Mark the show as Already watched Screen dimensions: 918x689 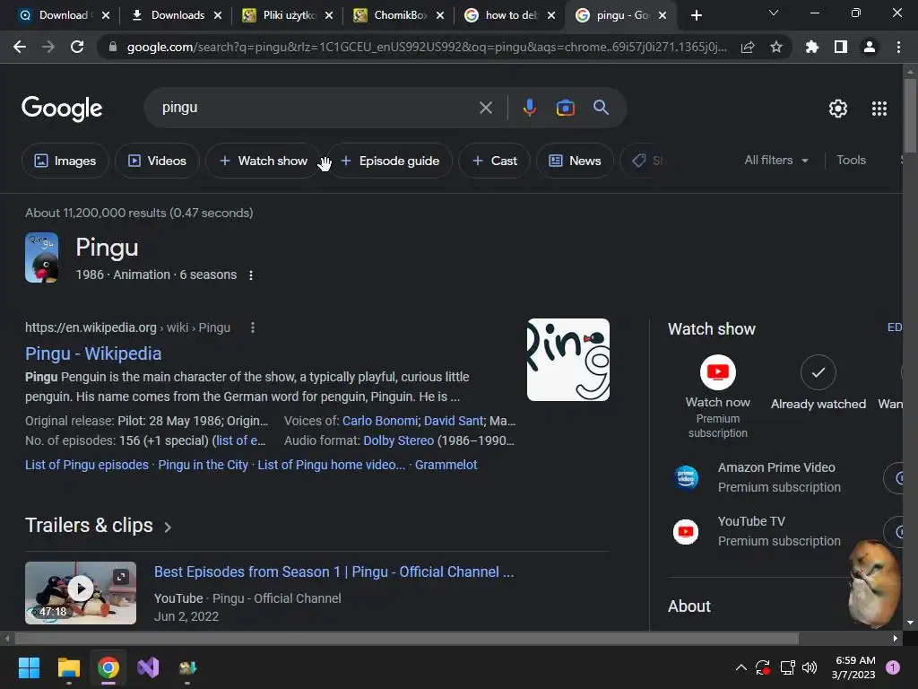[818, 372]
